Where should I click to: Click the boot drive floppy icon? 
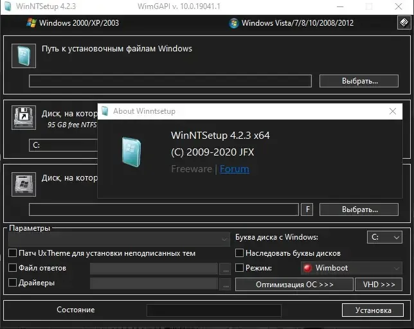coord(24,118)
